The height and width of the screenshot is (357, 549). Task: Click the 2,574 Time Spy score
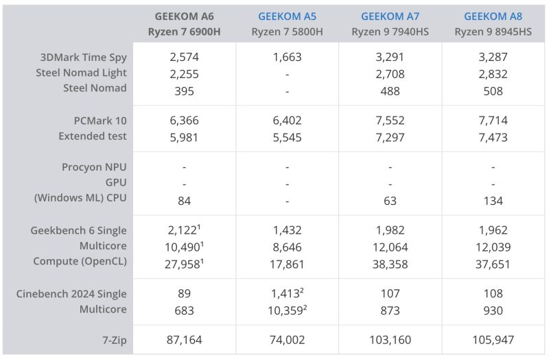point(184,58)
